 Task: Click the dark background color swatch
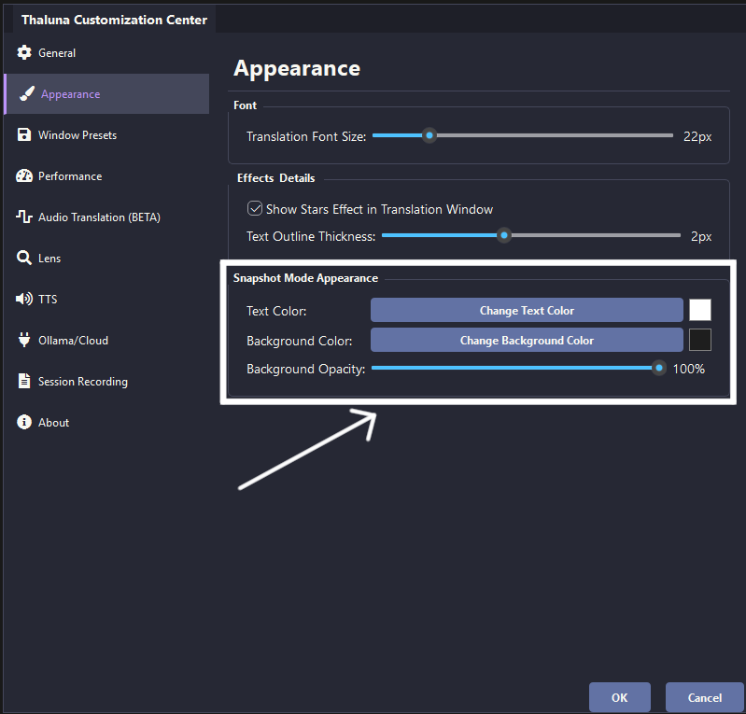700,340
